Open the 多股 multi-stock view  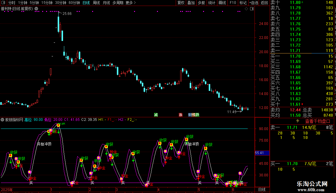[201, 3]
